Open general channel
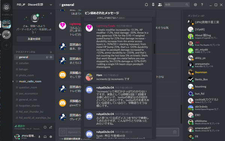 coord(34,57)
